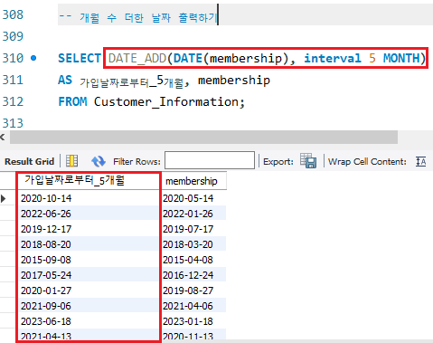The image size is (433, 343).
Task: Click the SELECT keyword on line 310
Action: point(80,58)
